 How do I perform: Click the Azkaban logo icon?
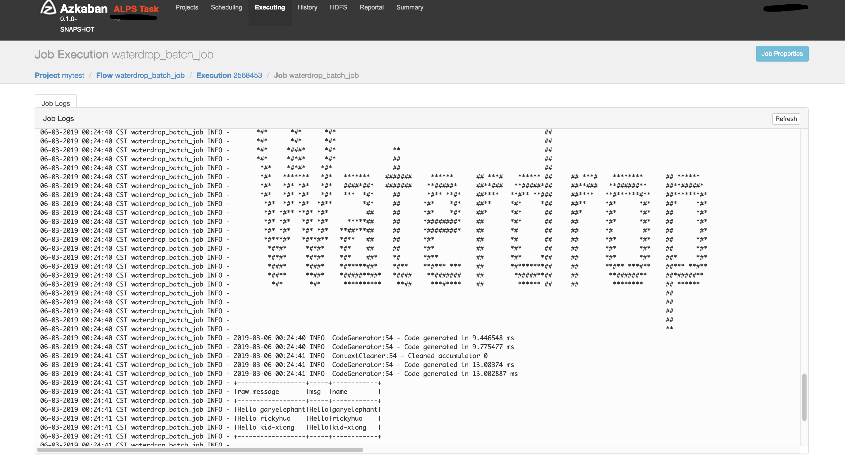[48, 8]
